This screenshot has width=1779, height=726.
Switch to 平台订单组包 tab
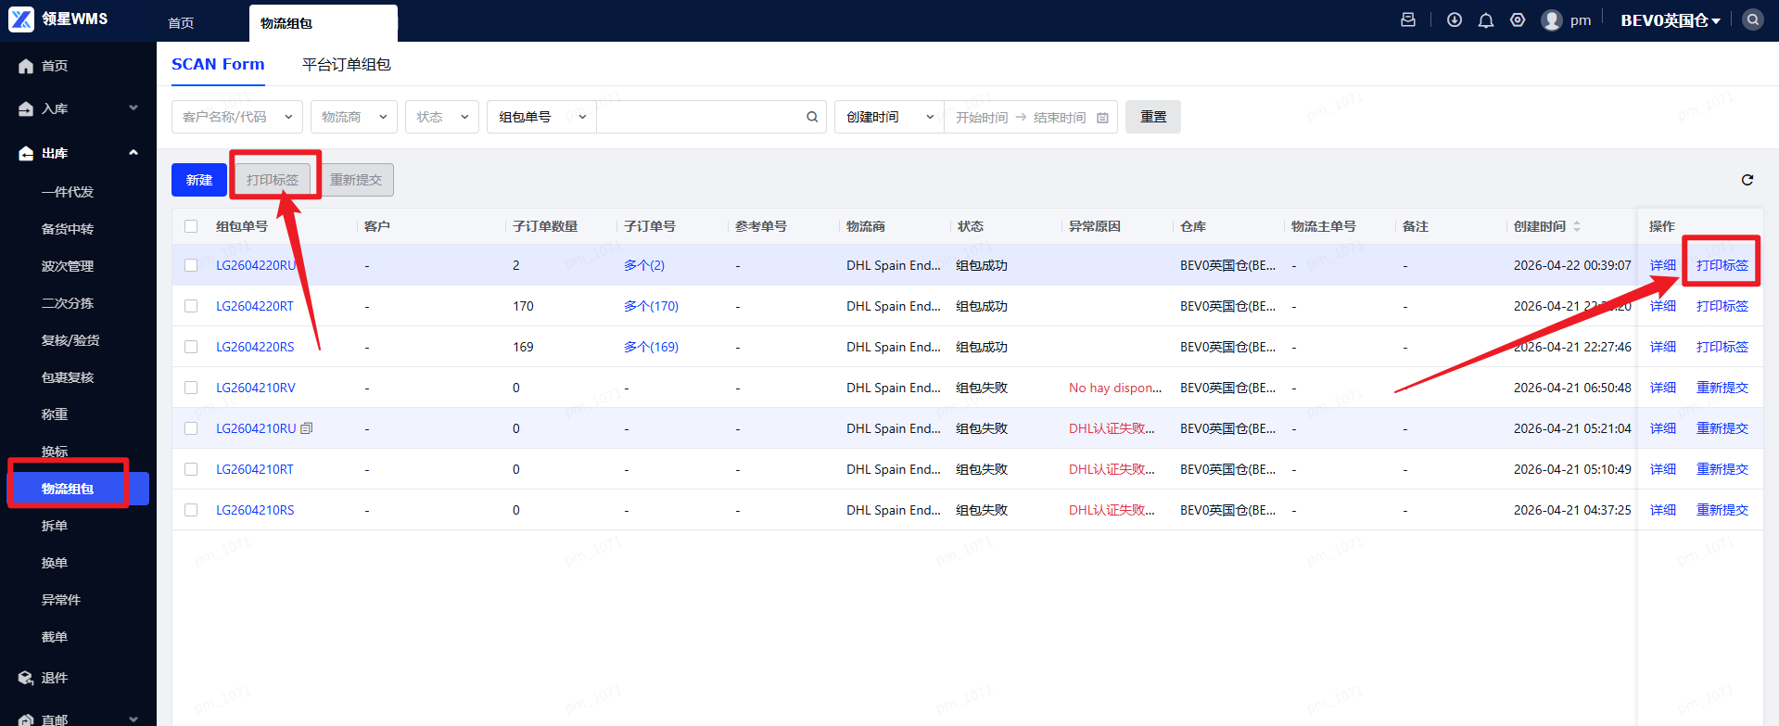tap(347, 64)
